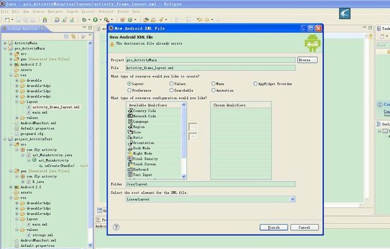Screen dimensions: 390x249
Task: Select the Searchable radio button
Action: 172,90
